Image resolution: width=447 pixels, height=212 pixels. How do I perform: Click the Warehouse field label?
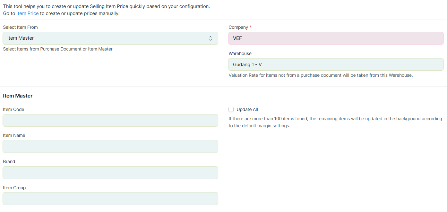pos(240,53)
